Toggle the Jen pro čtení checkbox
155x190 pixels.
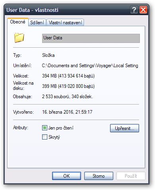point(45,128)
